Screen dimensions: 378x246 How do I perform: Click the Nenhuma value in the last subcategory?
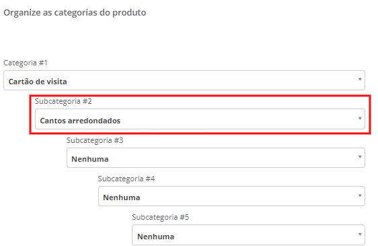click(x=155, y=237)
